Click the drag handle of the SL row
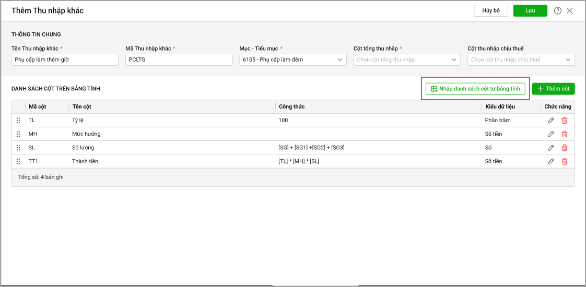The image size is (586, 287). click(x=18, y=148)
